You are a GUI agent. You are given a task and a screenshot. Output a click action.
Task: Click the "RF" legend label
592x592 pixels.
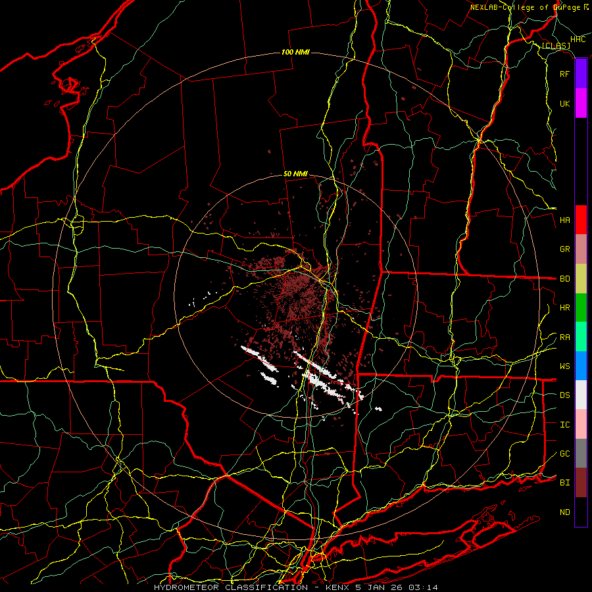point(564,74)
